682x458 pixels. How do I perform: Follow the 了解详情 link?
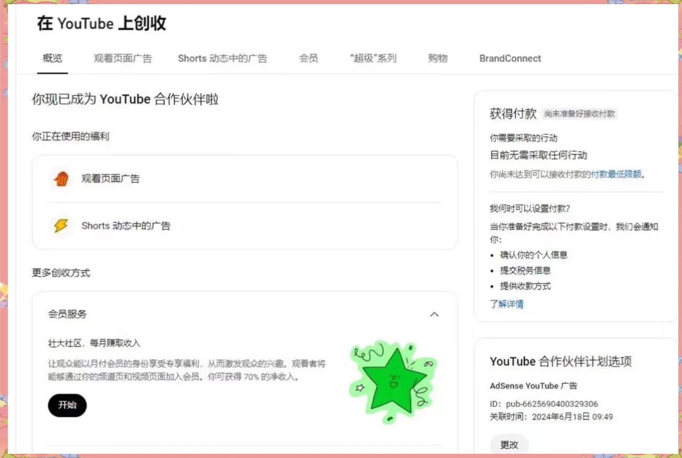(x=507, y=304)
